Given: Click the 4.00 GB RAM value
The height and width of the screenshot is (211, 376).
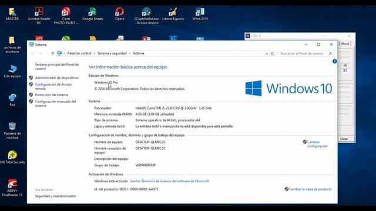Looking at the screenshot, I should (155, 114).
